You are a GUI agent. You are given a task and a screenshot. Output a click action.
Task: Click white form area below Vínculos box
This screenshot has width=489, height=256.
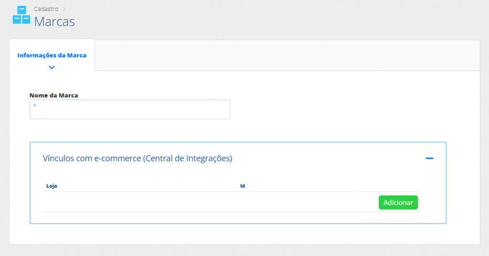(239, 234)
